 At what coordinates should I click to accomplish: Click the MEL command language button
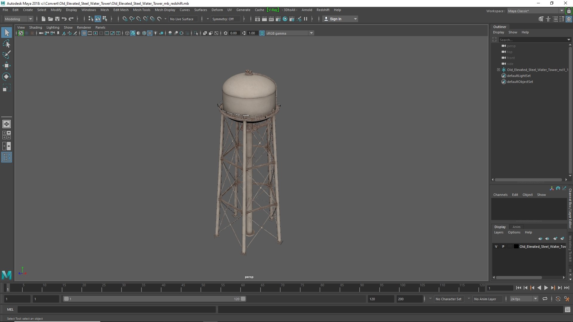10,309
